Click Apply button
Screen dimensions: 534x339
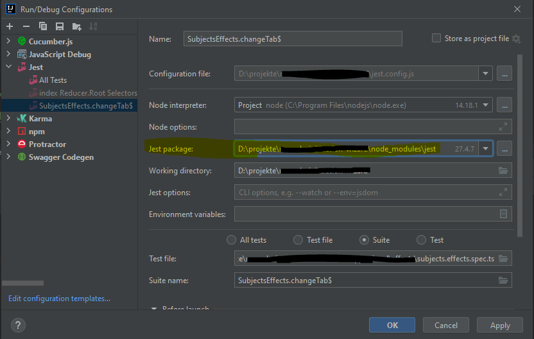point(500,325)
